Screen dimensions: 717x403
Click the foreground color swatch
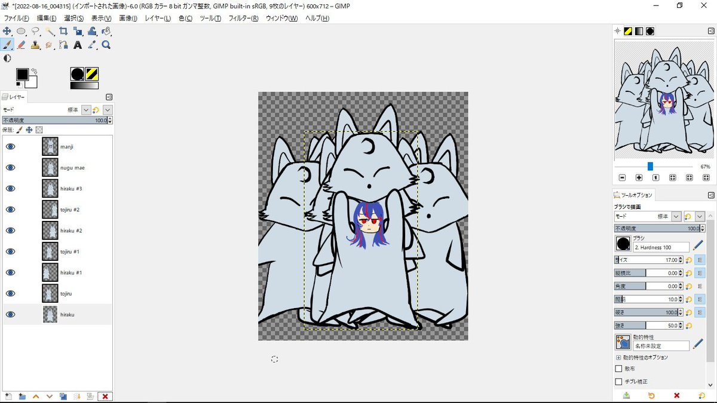22,74
